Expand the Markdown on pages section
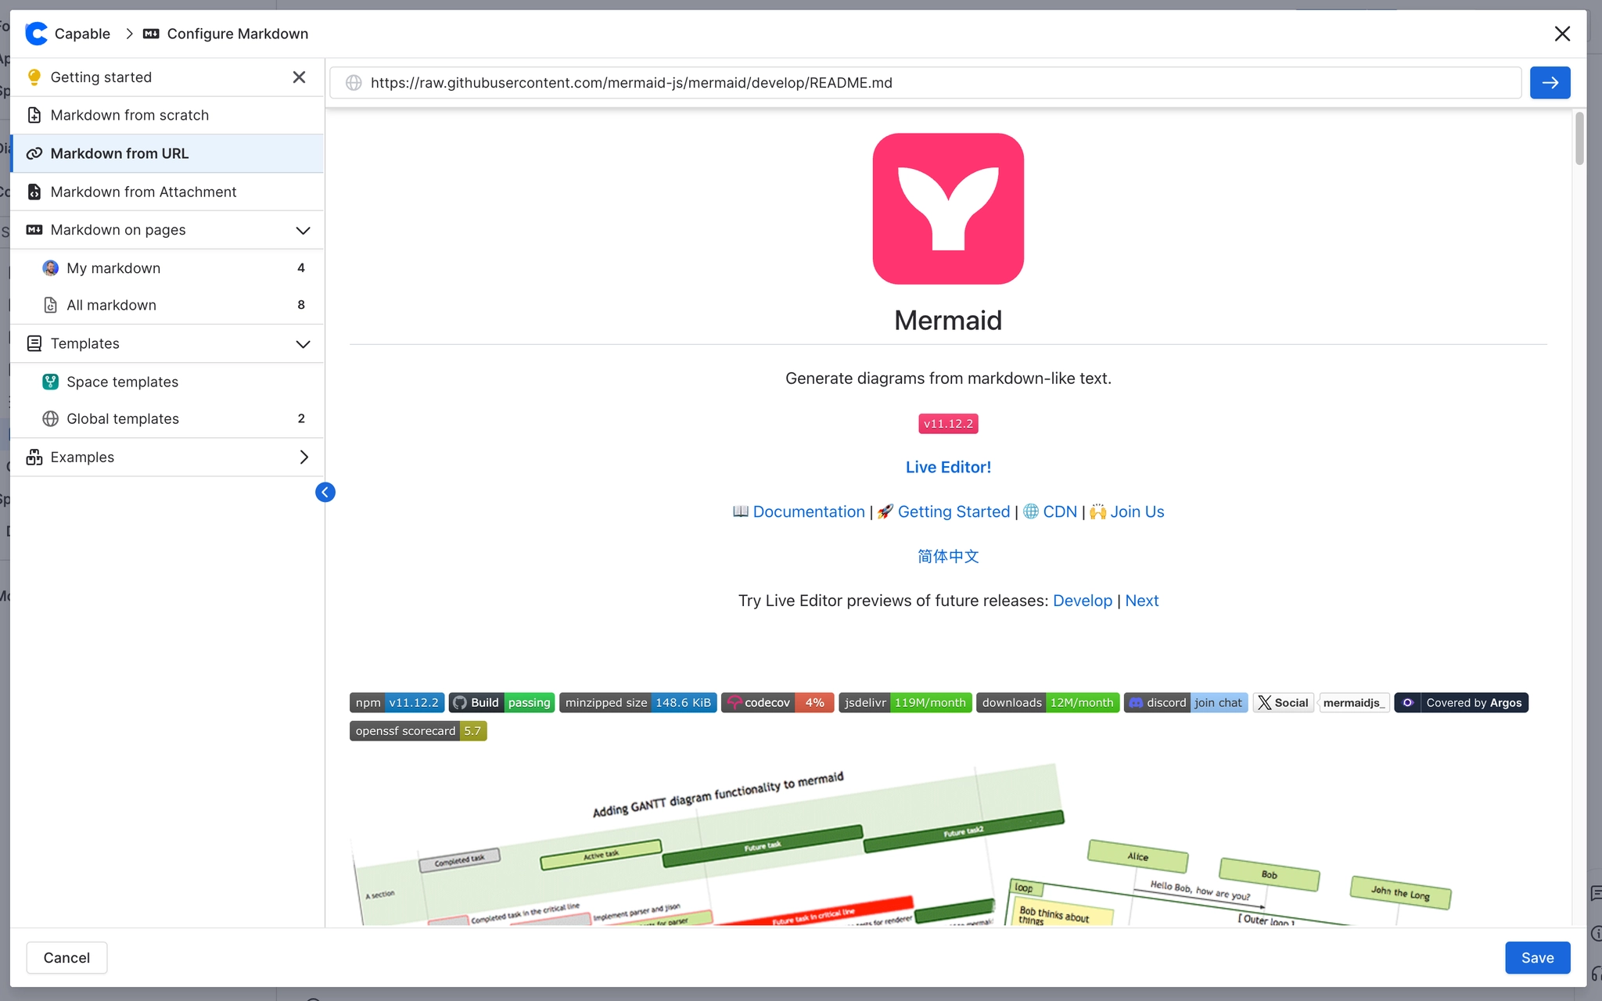 pos(303,230)
